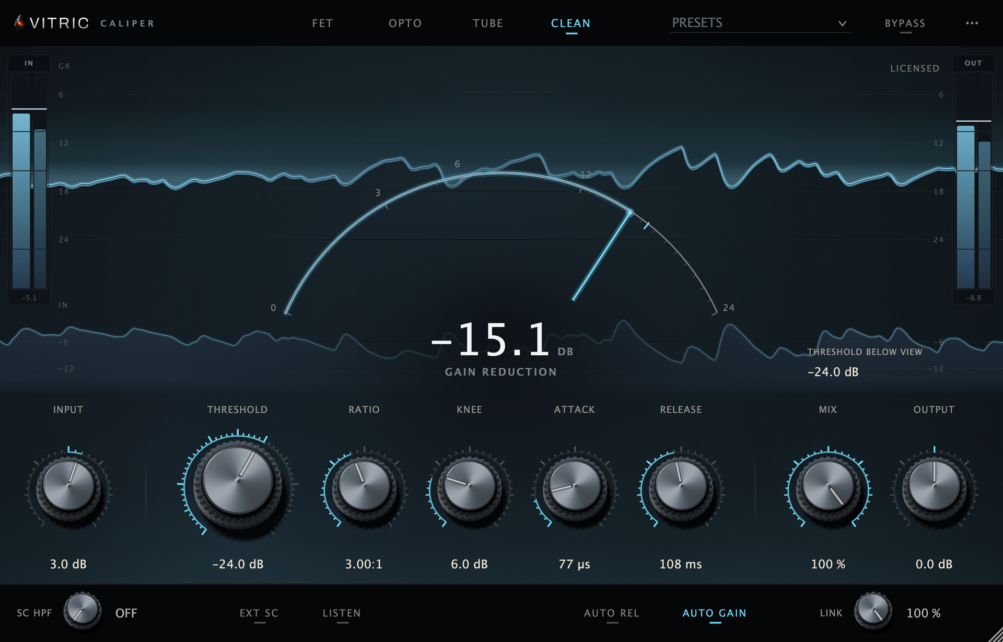
Task: Switch to OPTO compressor mode
Action: 405,24
